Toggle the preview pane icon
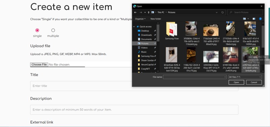Screen dimensions: 270x127 pos(254,19)
